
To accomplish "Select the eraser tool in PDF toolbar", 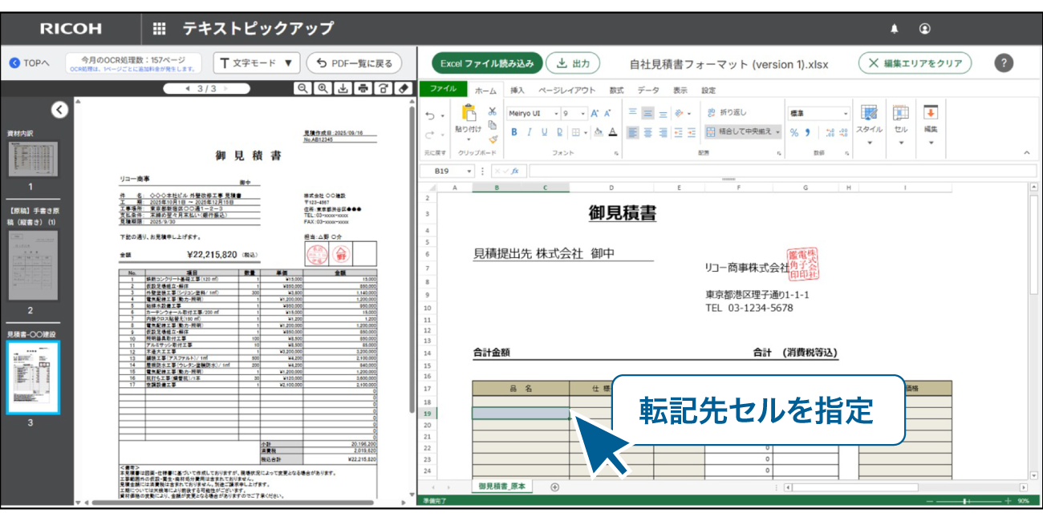I will coord(404,89).
